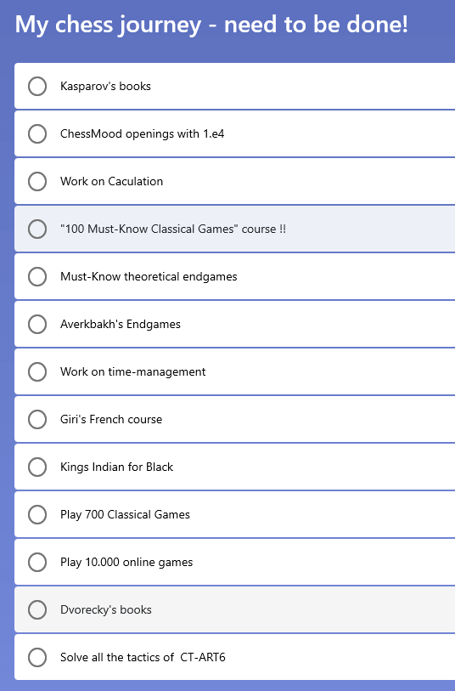Tick the circle for Work on Caculation

(x=37, y=182)
